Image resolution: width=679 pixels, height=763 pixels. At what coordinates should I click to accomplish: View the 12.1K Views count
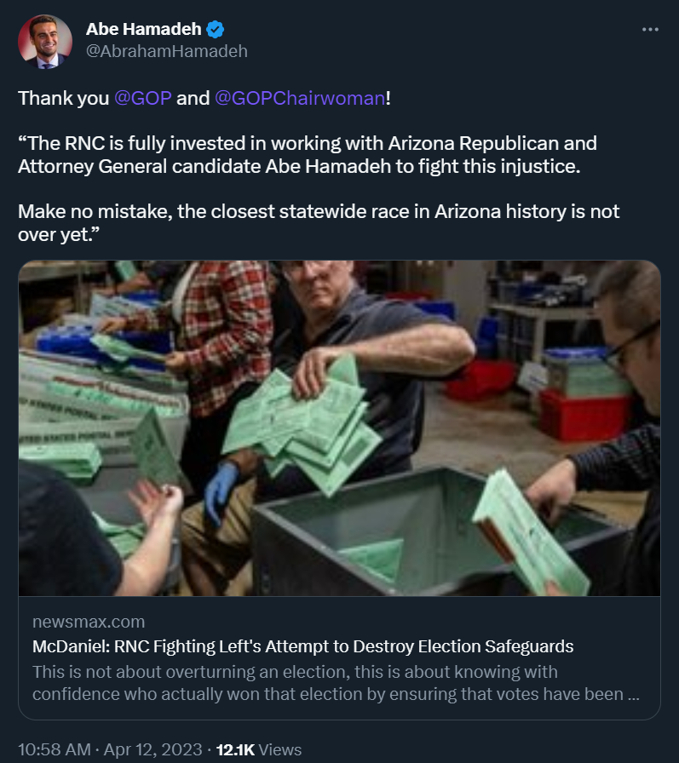[259, 749]
